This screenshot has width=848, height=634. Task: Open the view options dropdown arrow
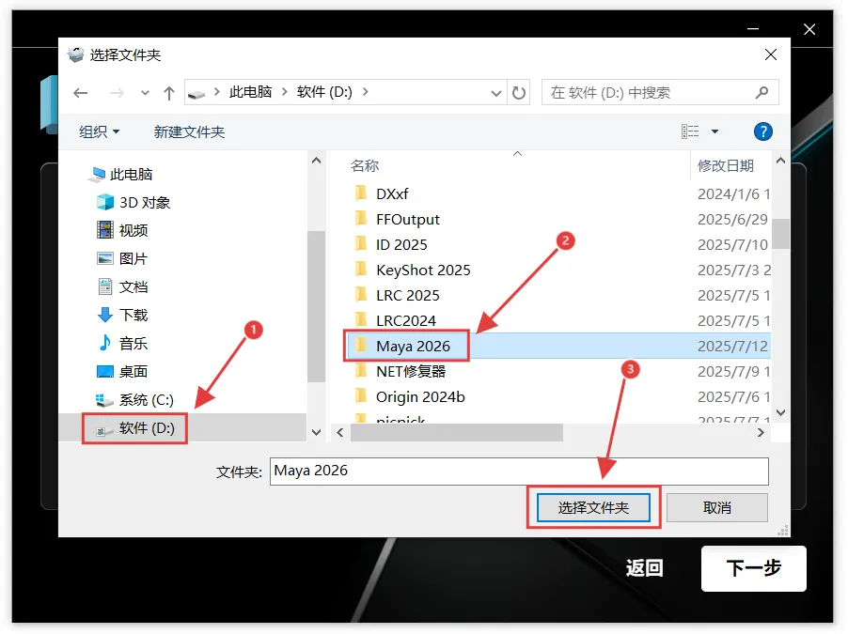point(715,131)
